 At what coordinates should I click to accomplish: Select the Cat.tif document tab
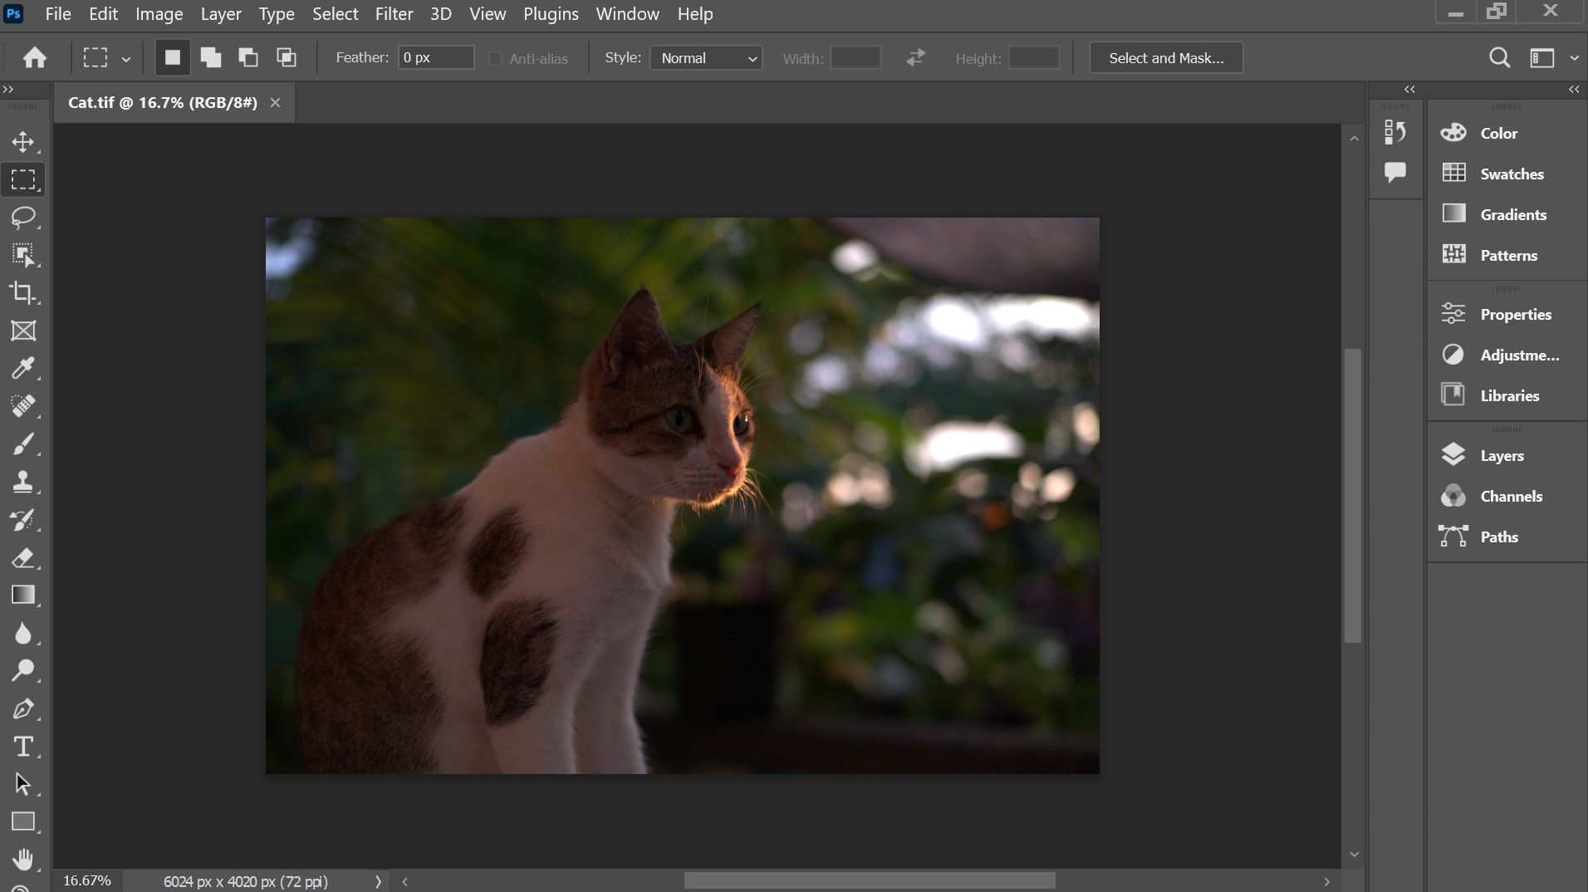[x=163, y=101]
